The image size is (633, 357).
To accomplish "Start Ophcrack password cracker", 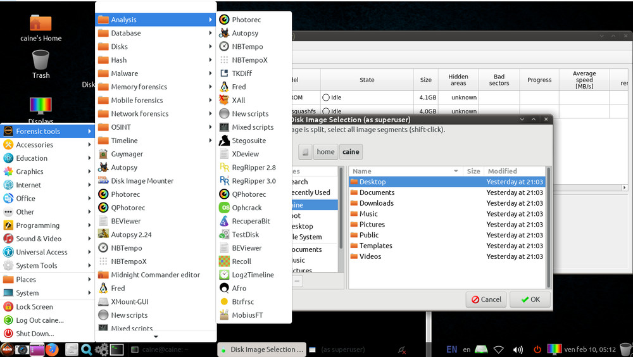I will click(x=246, y=208).
